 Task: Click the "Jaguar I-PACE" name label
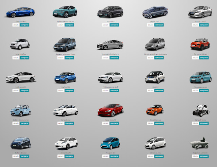click(x=155, y=21)
